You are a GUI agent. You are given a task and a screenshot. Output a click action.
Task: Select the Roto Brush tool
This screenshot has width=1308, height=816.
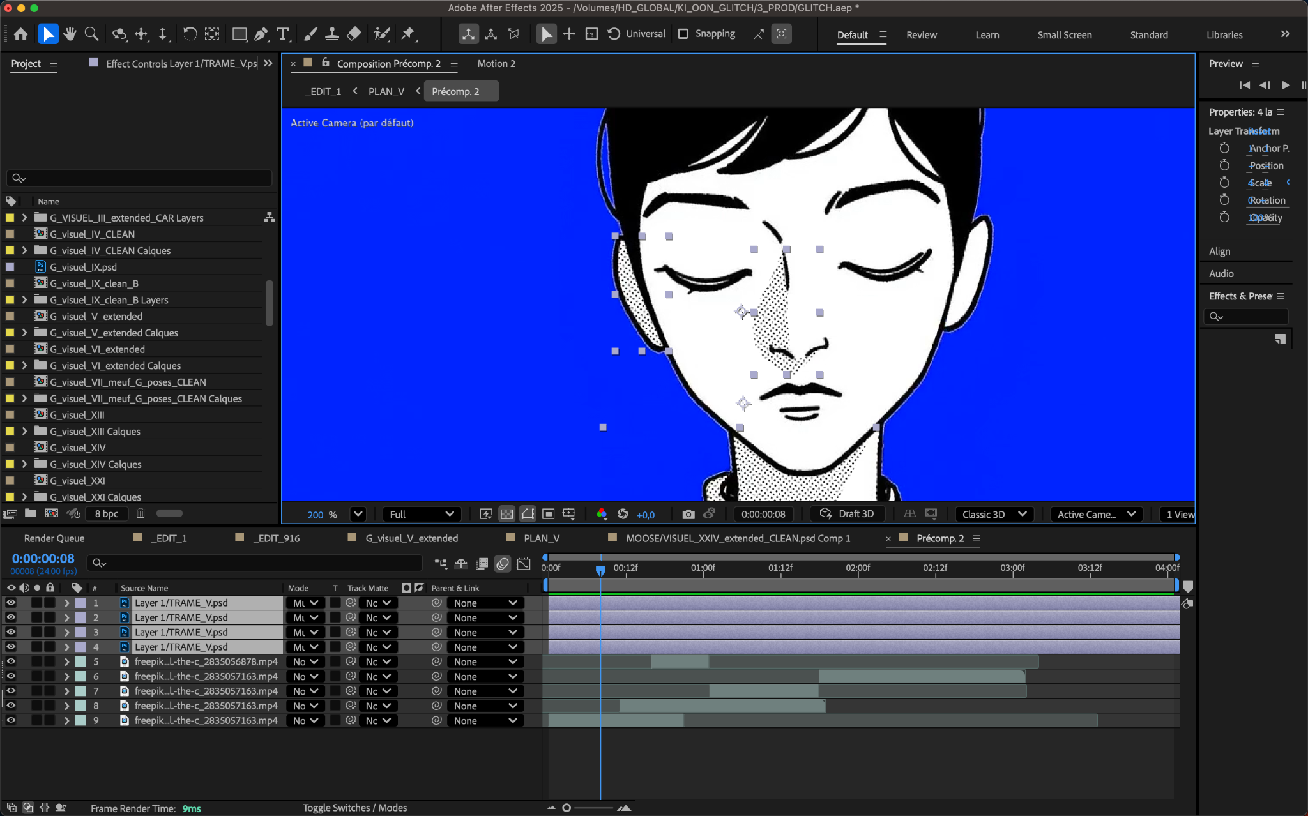(382, 34)
